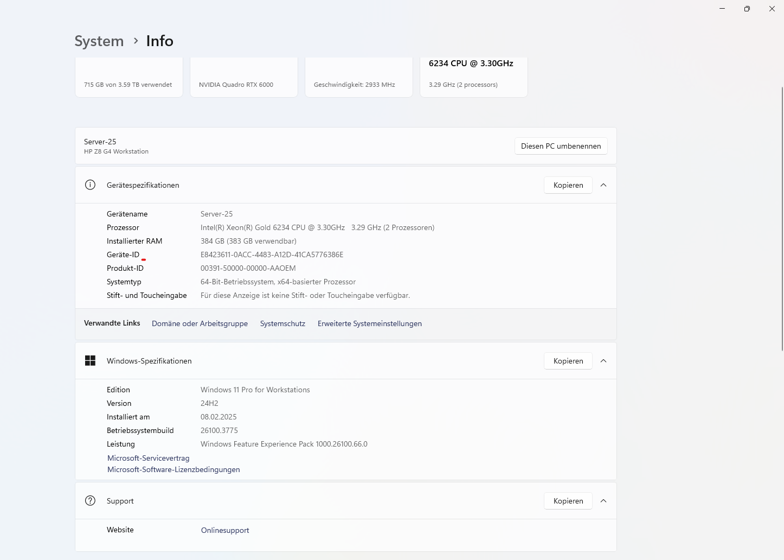Click the breadcrumb chevron between System and Info
The height and width of the screenshot is (560, 784).
(136, 41)
